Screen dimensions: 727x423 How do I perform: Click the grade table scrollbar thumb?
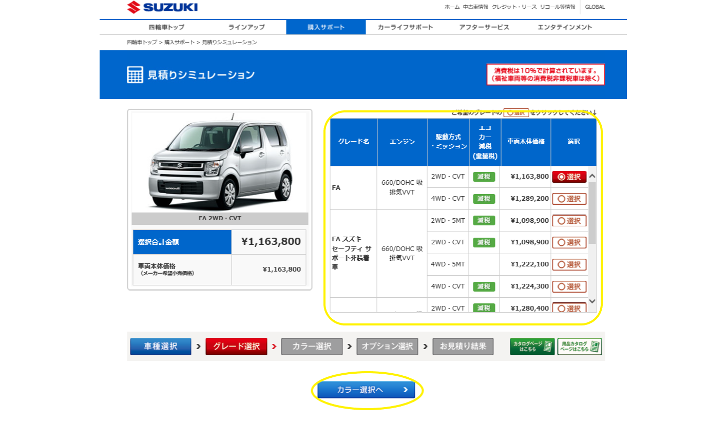[592, 213]
